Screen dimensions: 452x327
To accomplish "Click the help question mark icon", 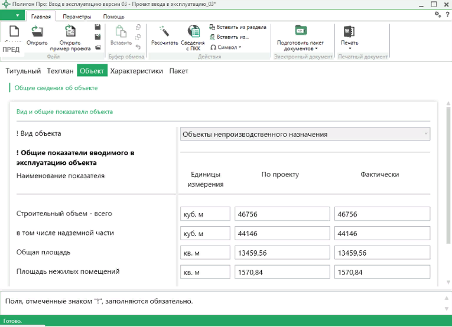I will (447, 15).
